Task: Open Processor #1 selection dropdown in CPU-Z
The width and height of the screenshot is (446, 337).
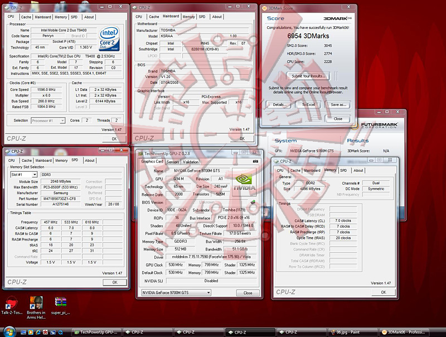Action: pyautogui.click(x=48, y=121)
